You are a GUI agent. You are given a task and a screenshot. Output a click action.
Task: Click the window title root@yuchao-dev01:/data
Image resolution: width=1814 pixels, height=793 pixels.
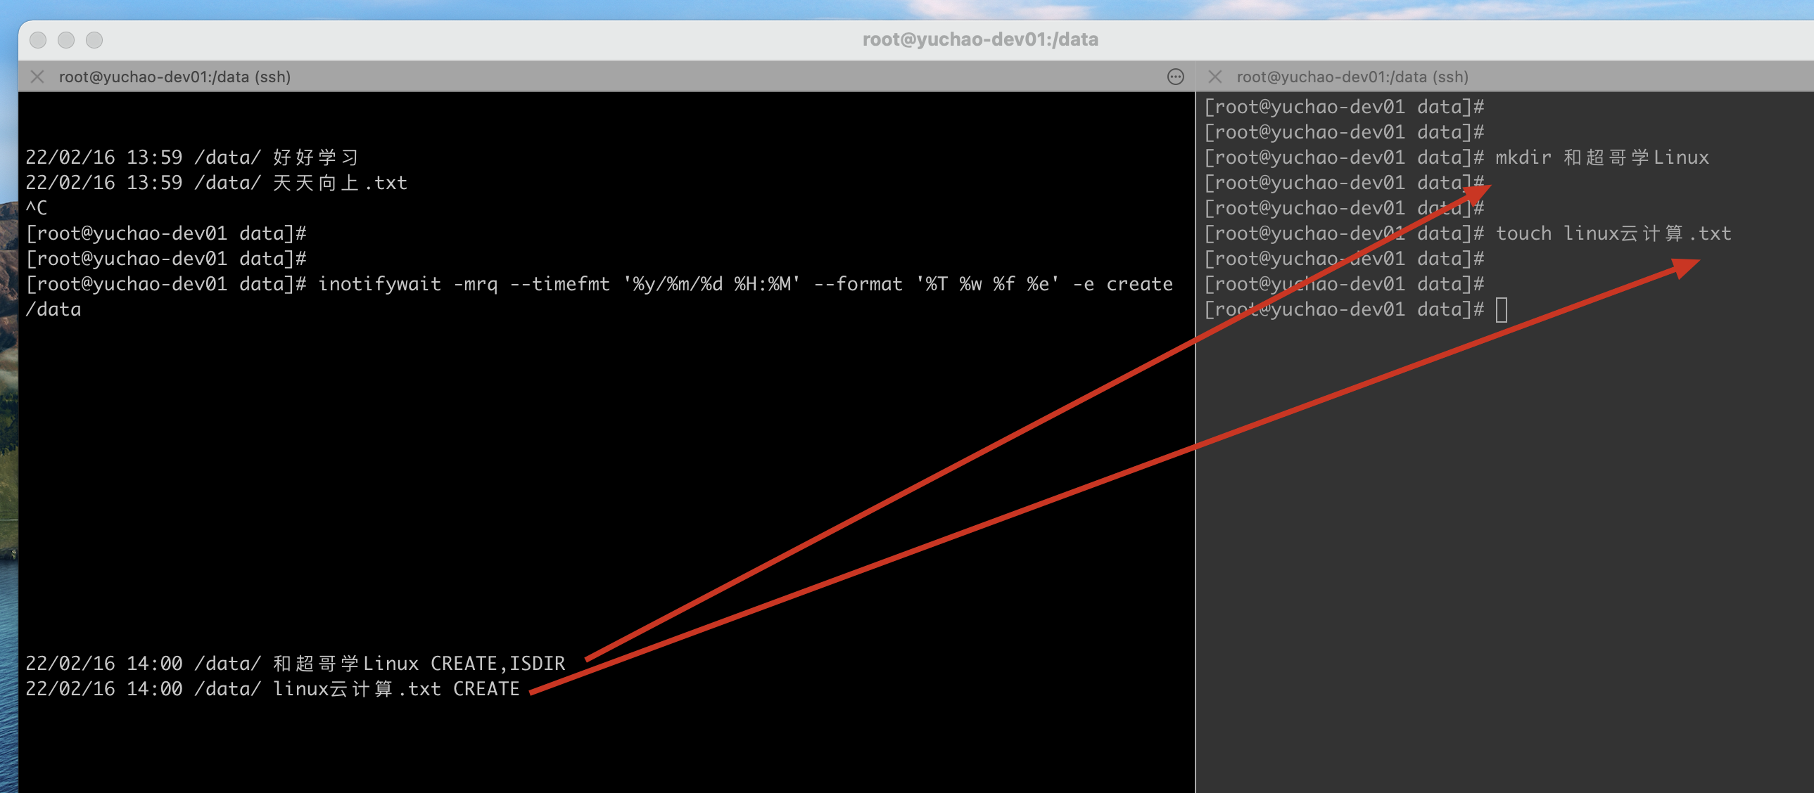979,39
